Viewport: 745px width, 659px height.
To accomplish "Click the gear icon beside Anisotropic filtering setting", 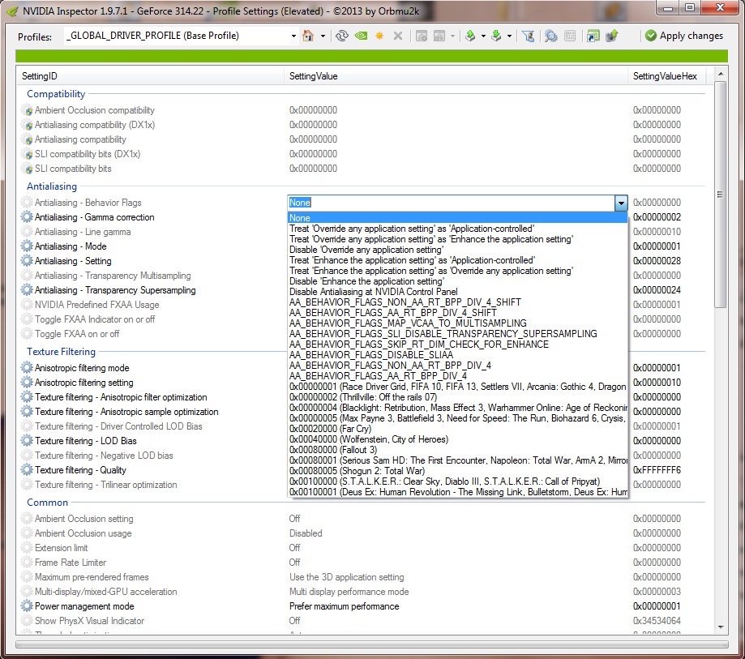I will click(x=27, y=383).
